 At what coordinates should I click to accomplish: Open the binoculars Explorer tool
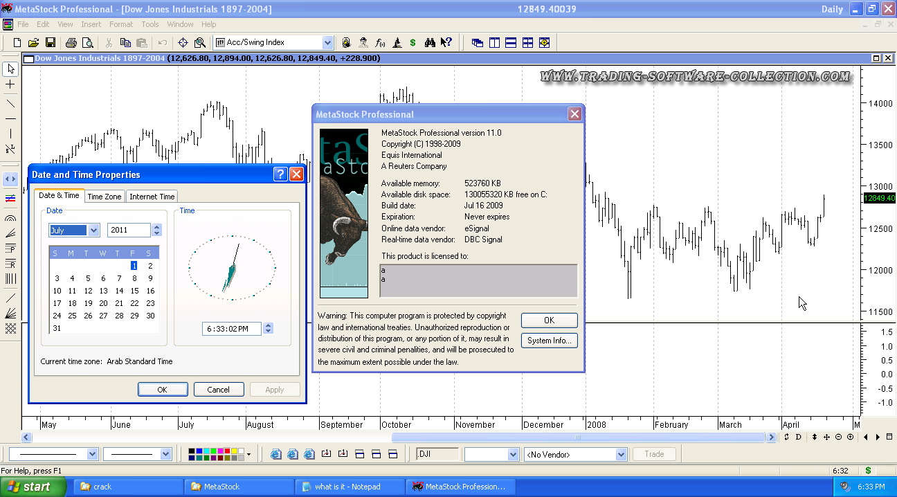click(x=430, y=42)
